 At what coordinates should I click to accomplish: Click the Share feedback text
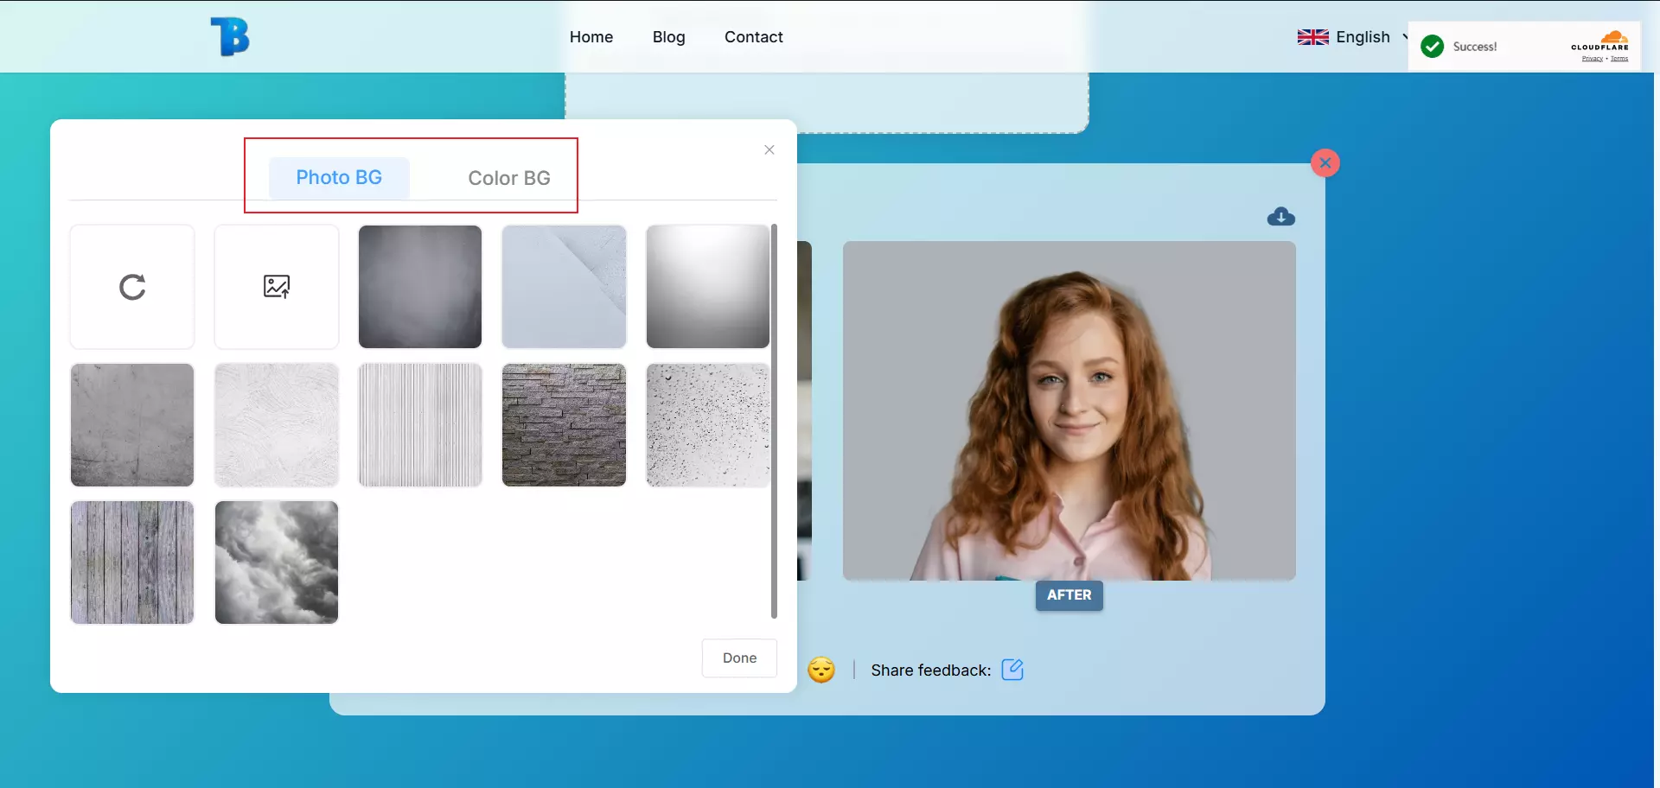coord(931,670)
